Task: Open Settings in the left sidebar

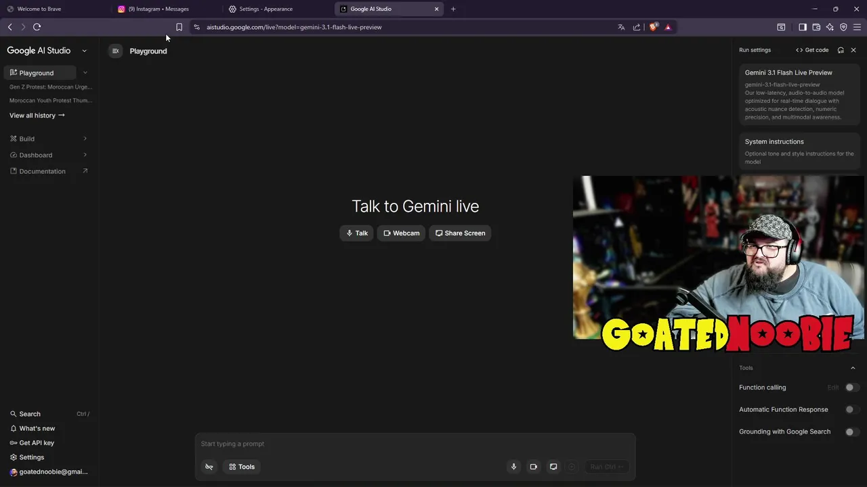Action: tap(27, 457)
